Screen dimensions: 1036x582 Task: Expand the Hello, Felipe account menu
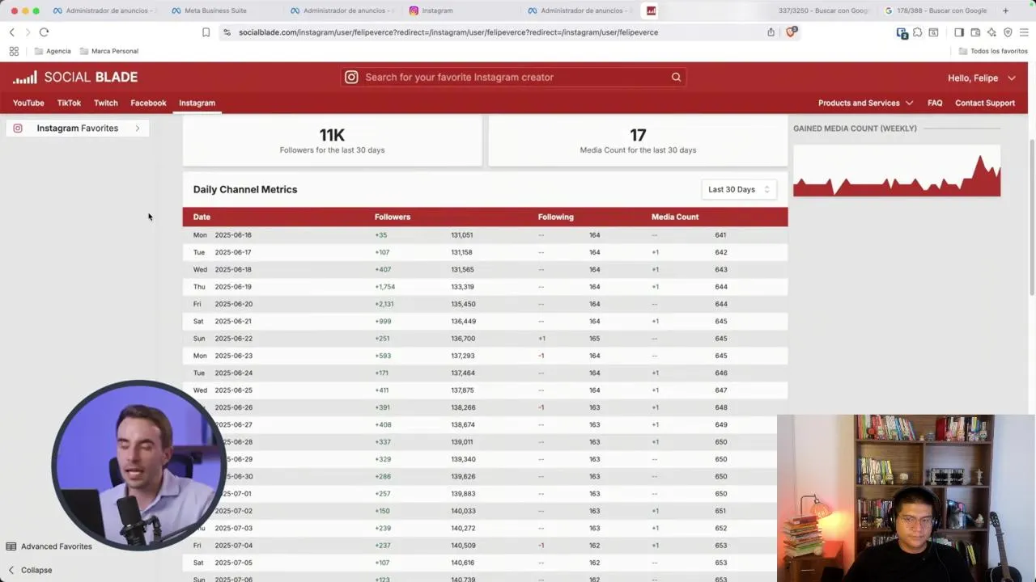pyautogui.click(x=982, y=78)
